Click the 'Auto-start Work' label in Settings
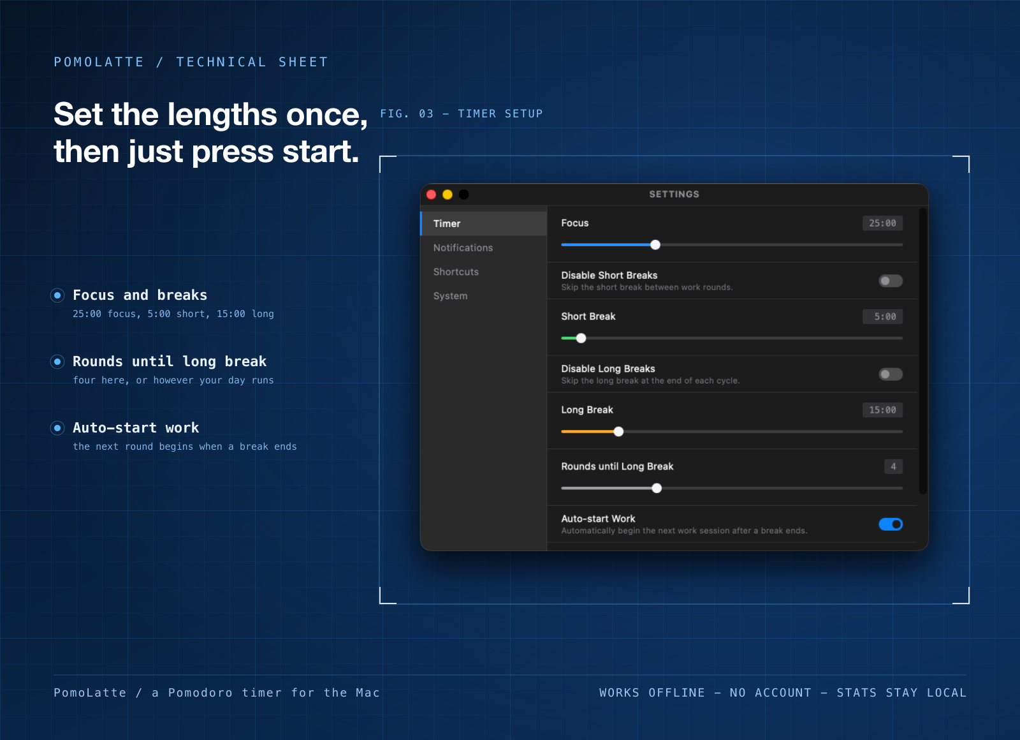This screenshot has height=740, width=1020. (x=598, y=519)
